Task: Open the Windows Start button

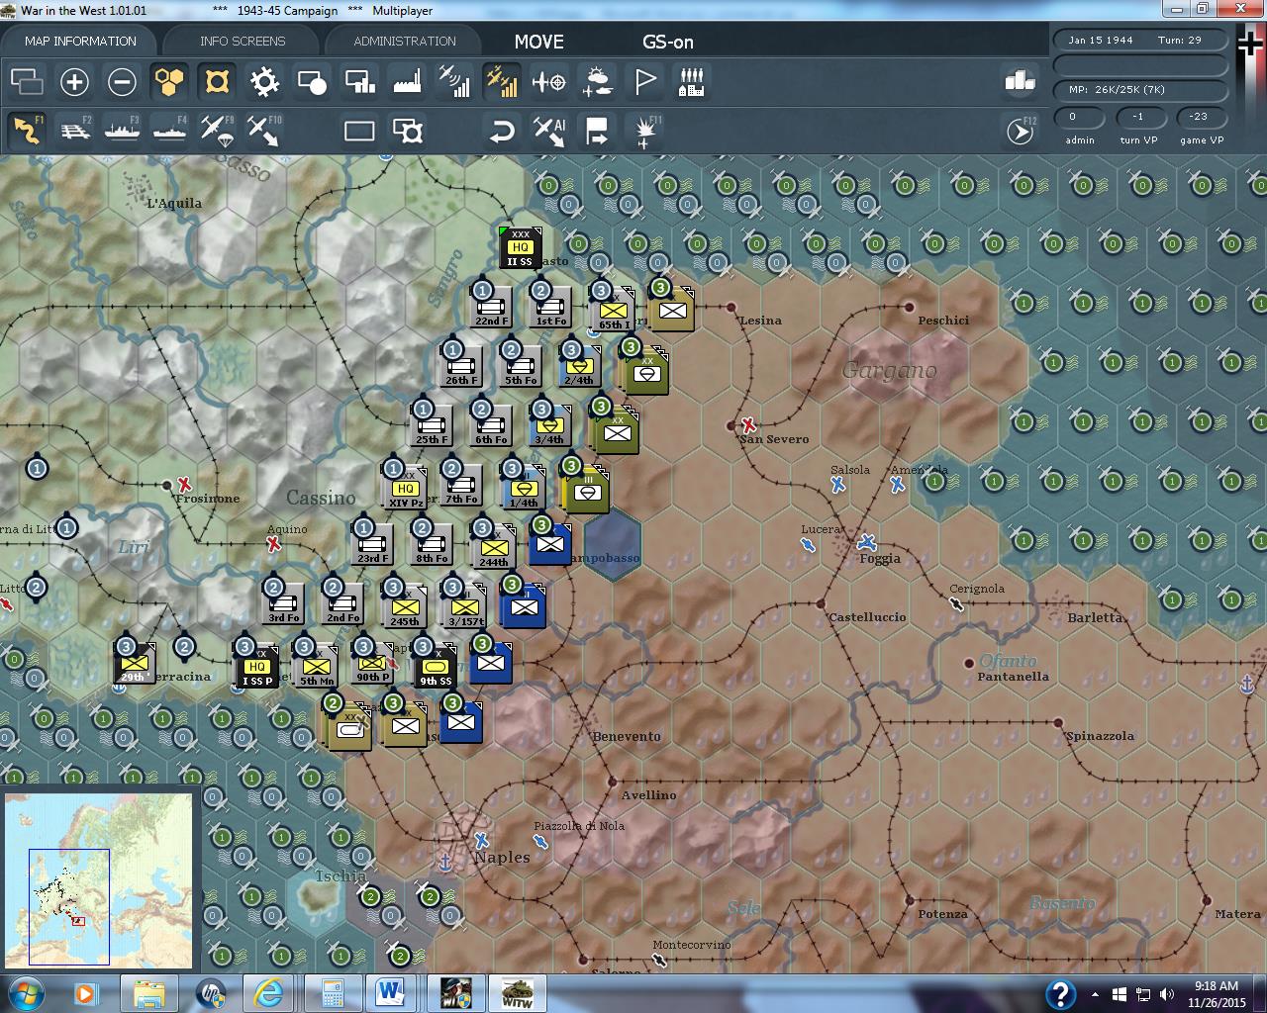Action: coord(26,992)
